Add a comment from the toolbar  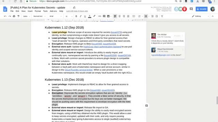(x=104, y=16)
